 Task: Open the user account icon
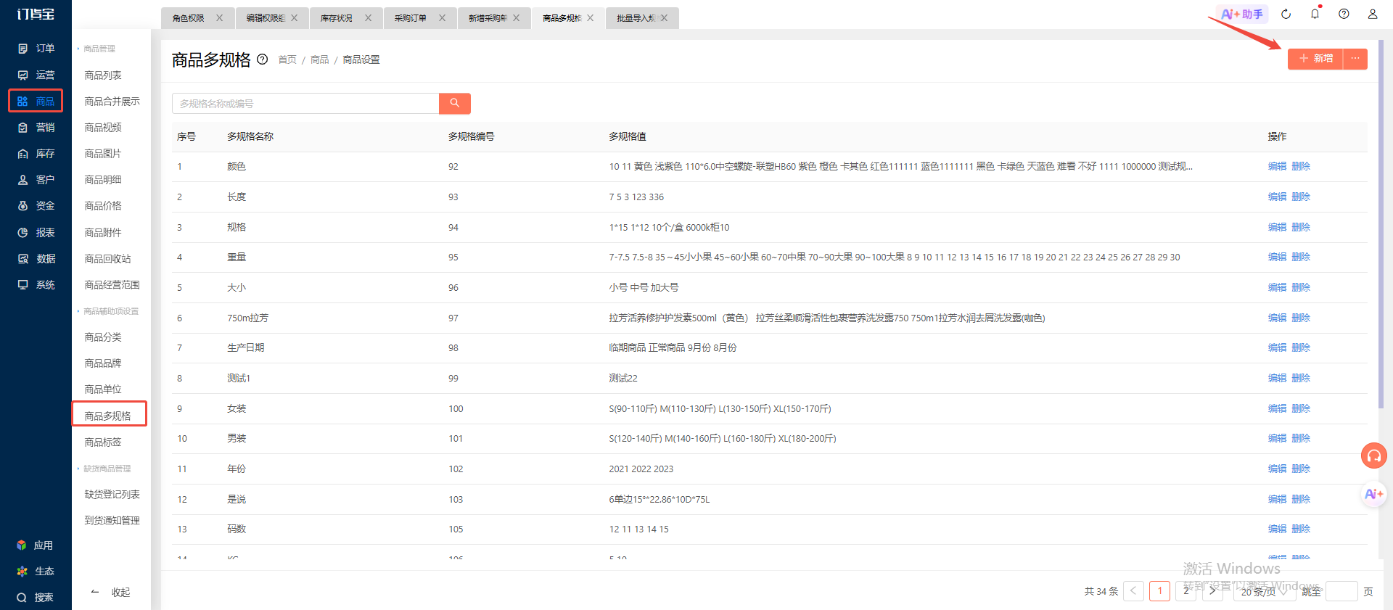pyautogui.click(x=1373, y=14)
